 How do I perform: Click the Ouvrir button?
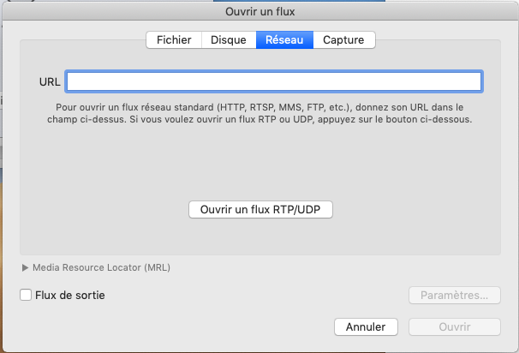[455, 327]
